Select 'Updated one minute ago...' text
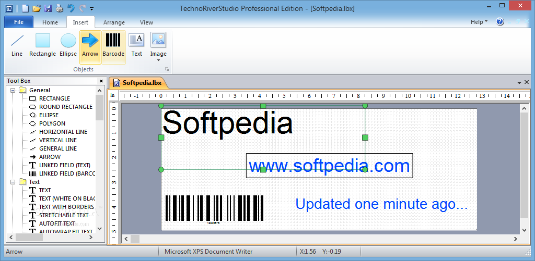Screen dimensions: 535x261 tap(381, 204)
